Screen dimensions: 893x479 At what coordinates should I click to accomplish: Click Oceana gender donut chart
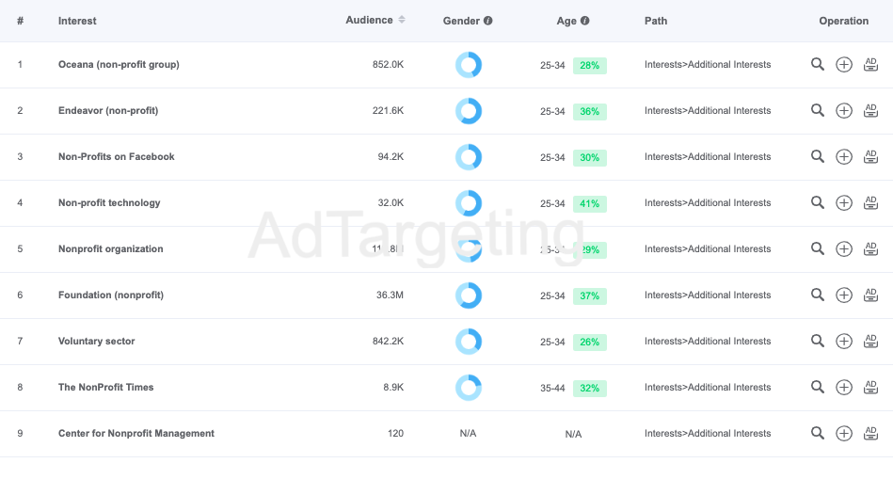pos(468,65)
